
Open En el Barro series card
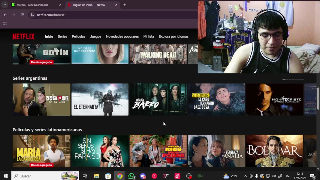[x=158, y=99]
